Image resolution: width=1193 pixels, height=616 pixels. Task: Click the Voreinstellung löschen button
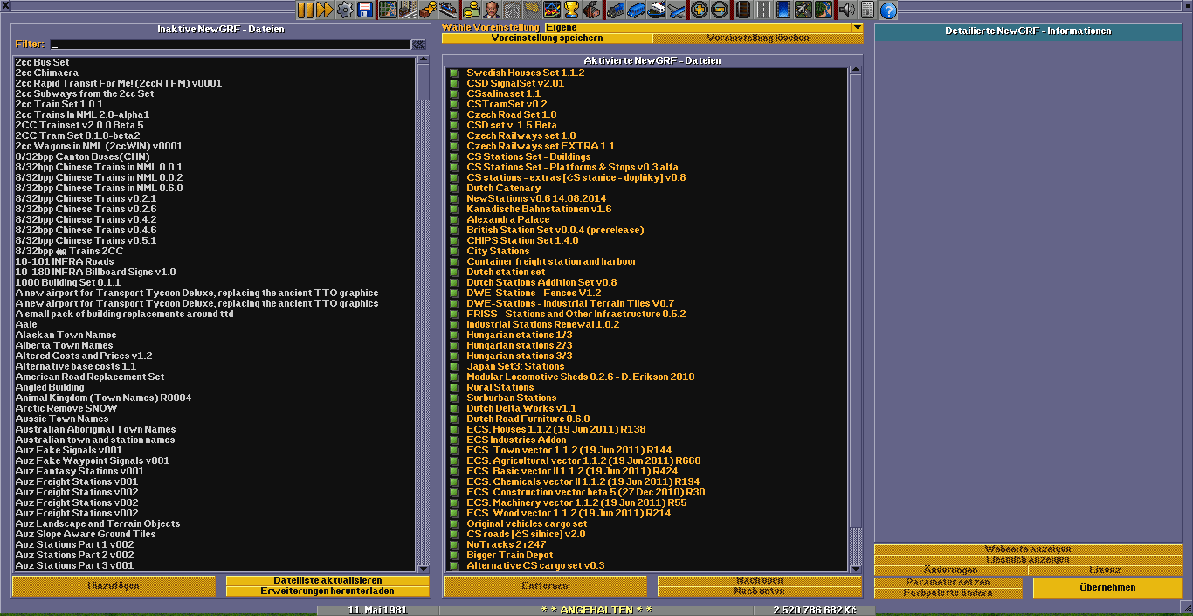pyautogui.click(x=758, y=38)
